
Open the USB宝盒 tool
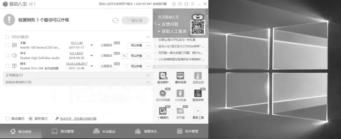click(x=180, y=94)
